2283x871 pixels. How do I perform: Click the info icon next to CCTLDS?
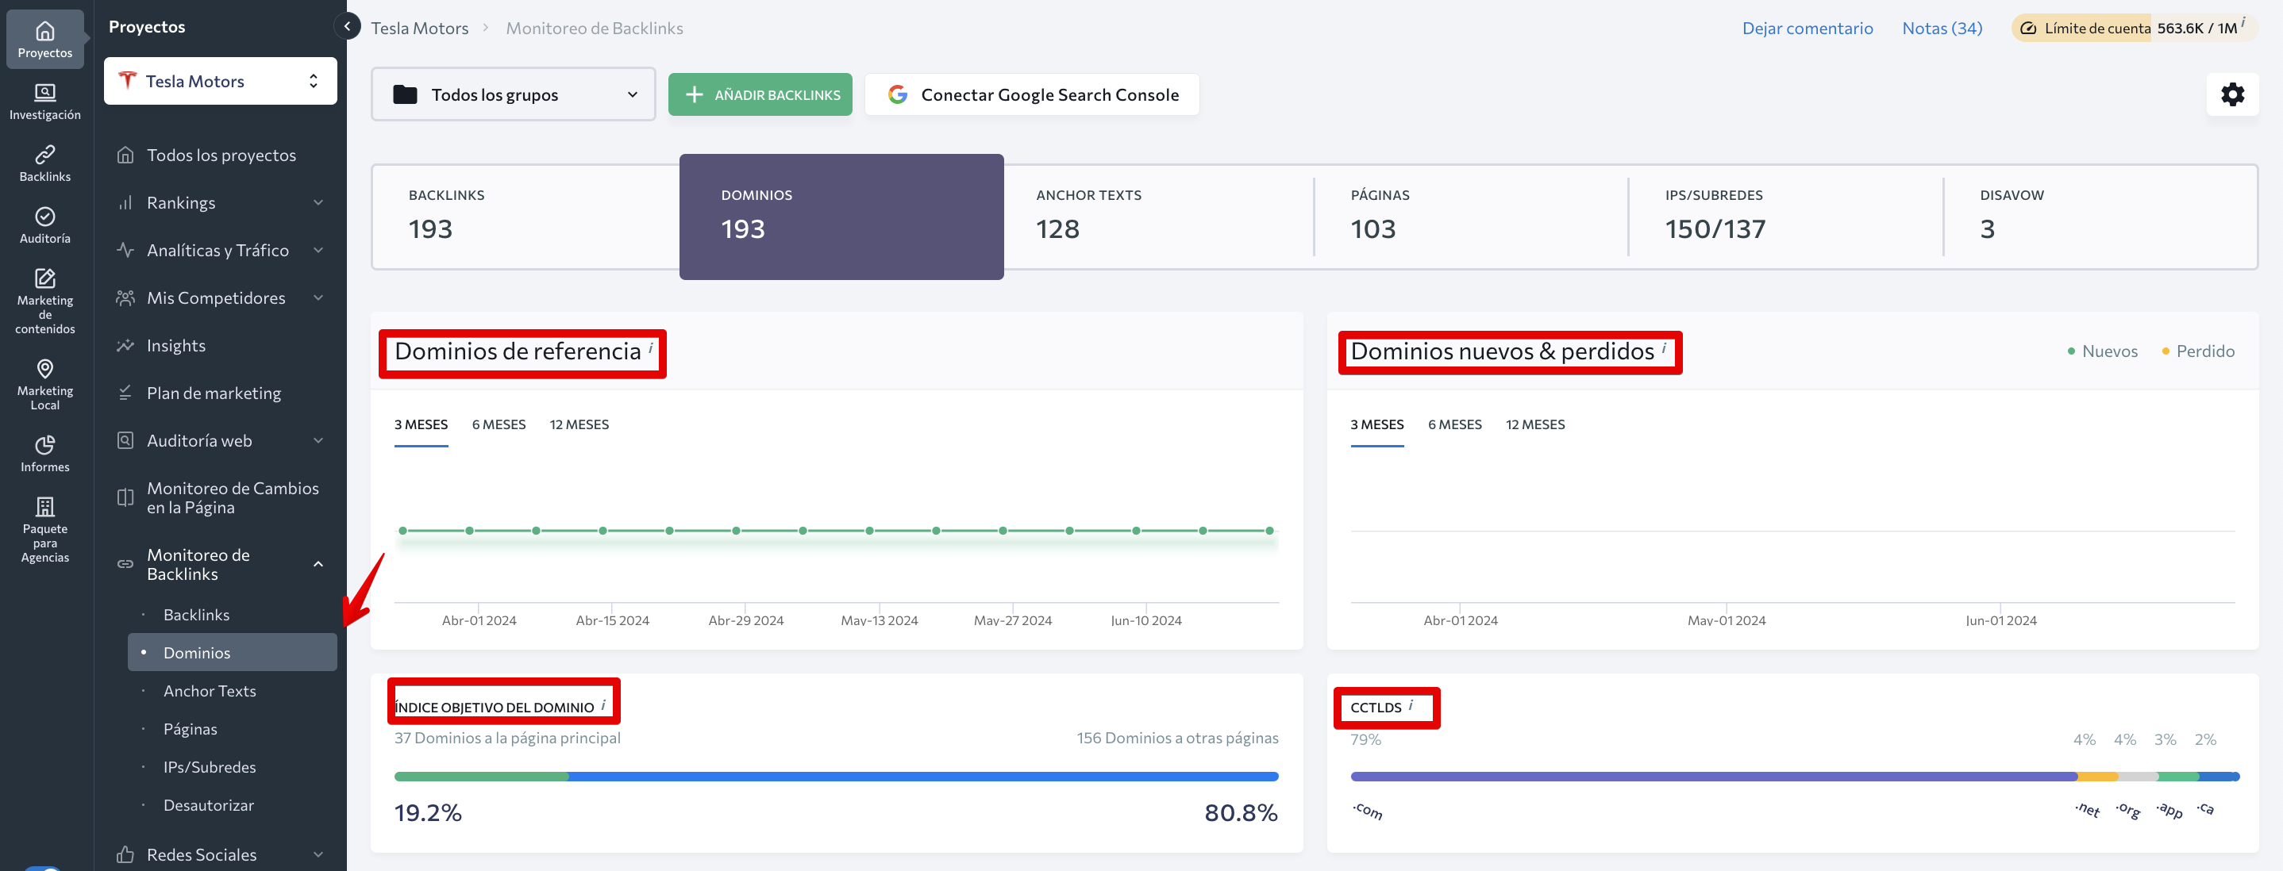click(1410, 705)
